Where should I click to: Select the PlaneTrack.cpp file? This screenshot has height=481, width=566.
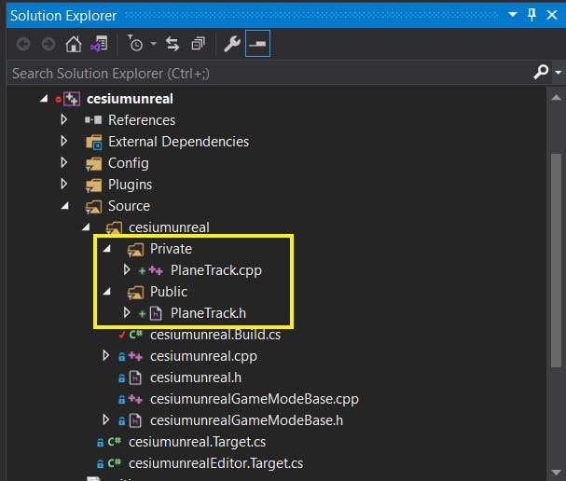tap(215, 270)
